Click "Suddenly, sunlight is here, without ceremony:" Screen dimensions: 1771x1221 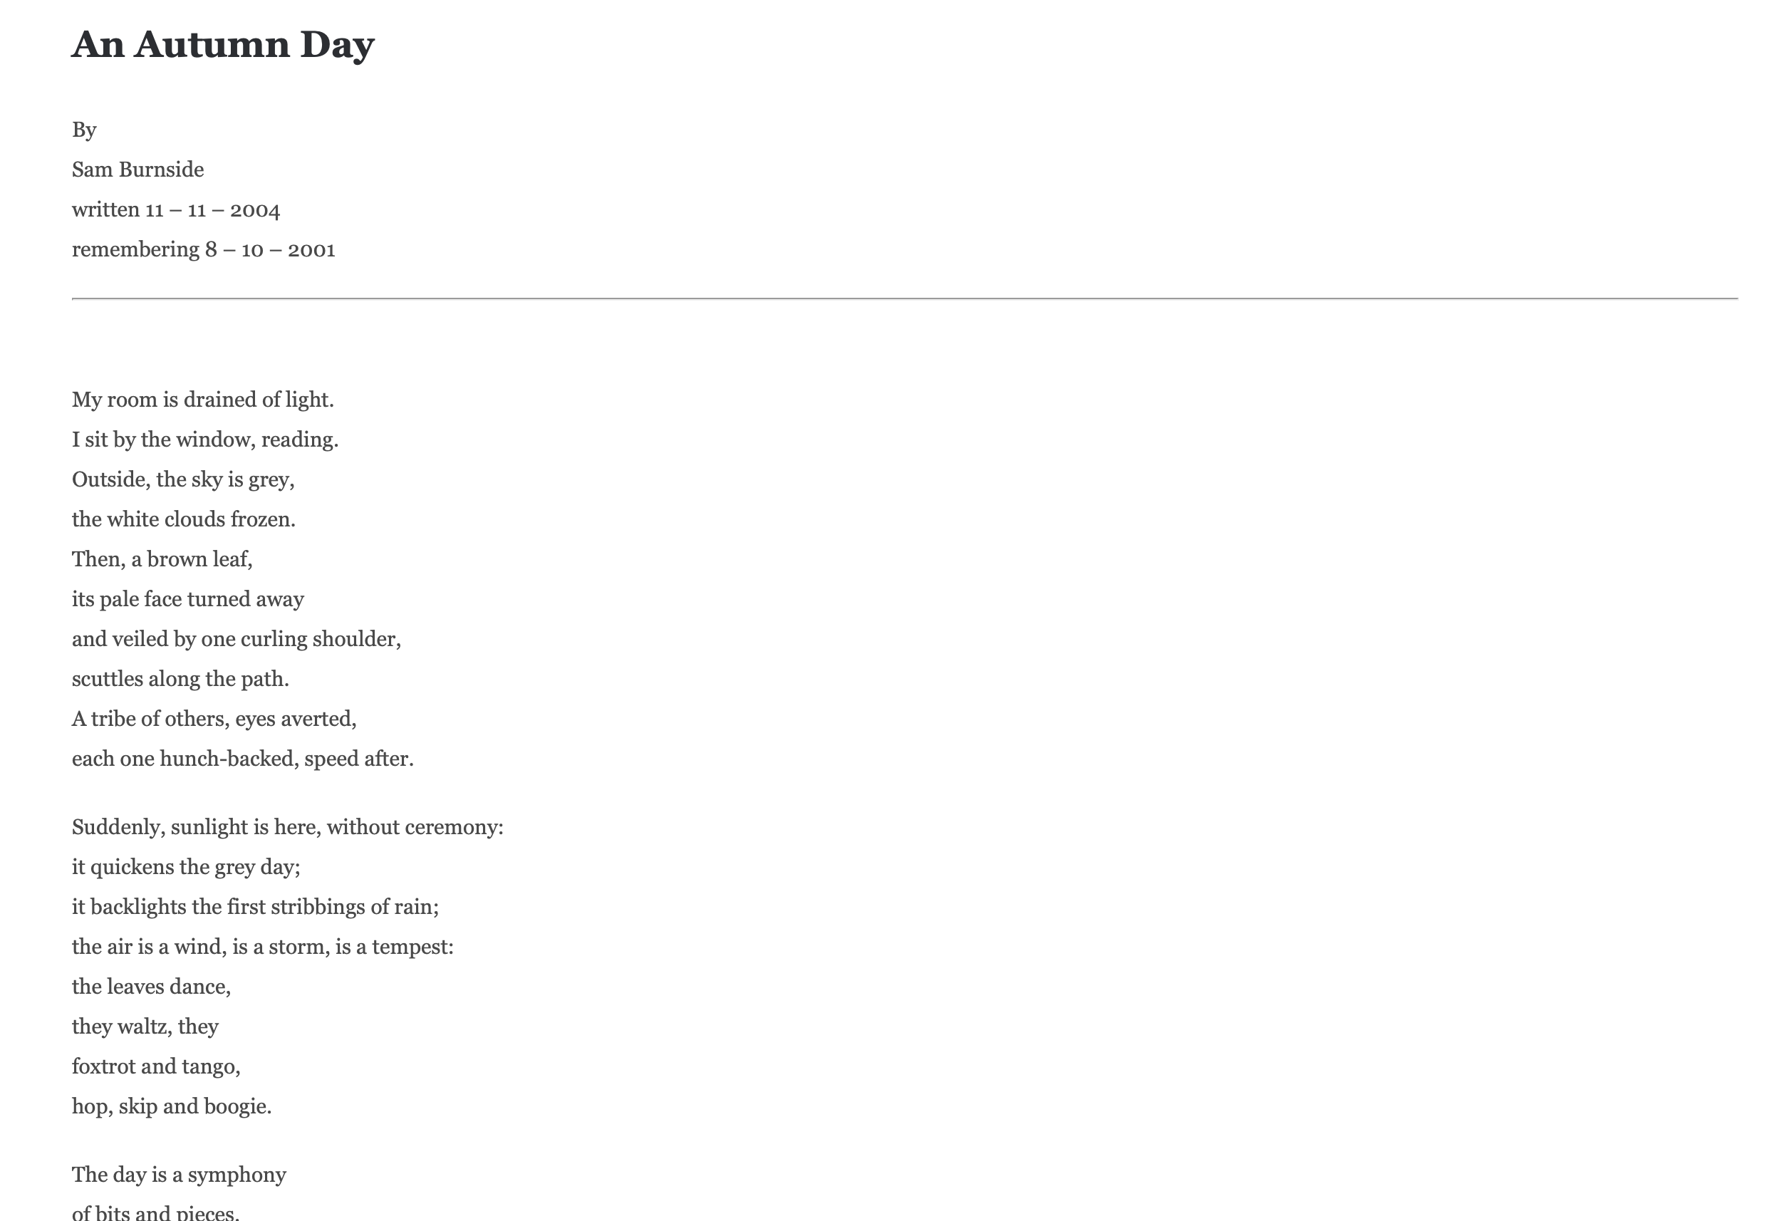pos(288,827)
